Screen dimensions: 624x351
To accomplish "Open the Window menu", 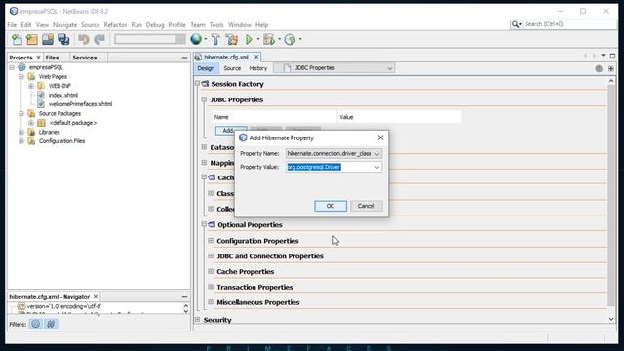I will pos(240,25).
